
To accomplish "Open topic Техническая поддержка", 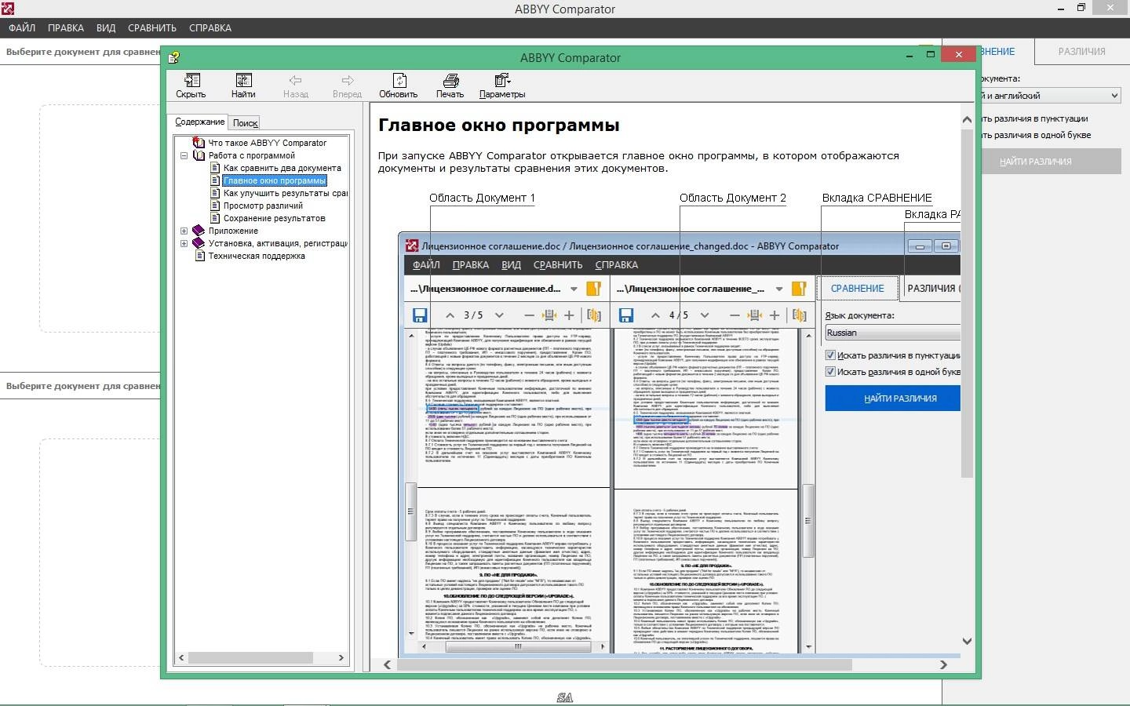I will click(257, 256).
